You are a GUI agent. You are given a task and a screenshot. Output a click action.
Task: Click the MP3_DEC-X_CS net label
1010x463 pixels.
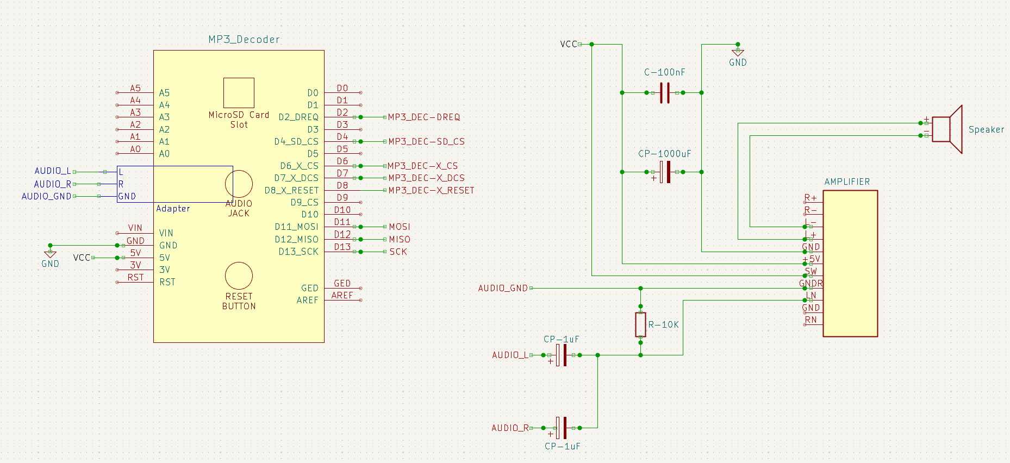pyautogui.click(x=422, y=166)
